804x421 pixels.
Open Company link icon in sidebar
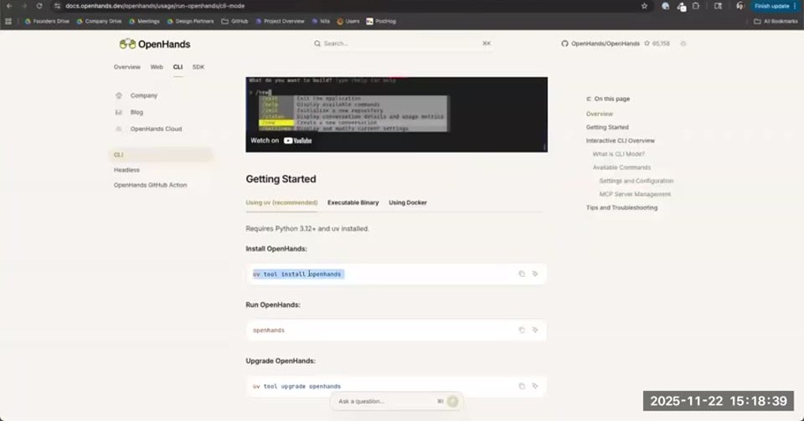(x=119, y=95)
